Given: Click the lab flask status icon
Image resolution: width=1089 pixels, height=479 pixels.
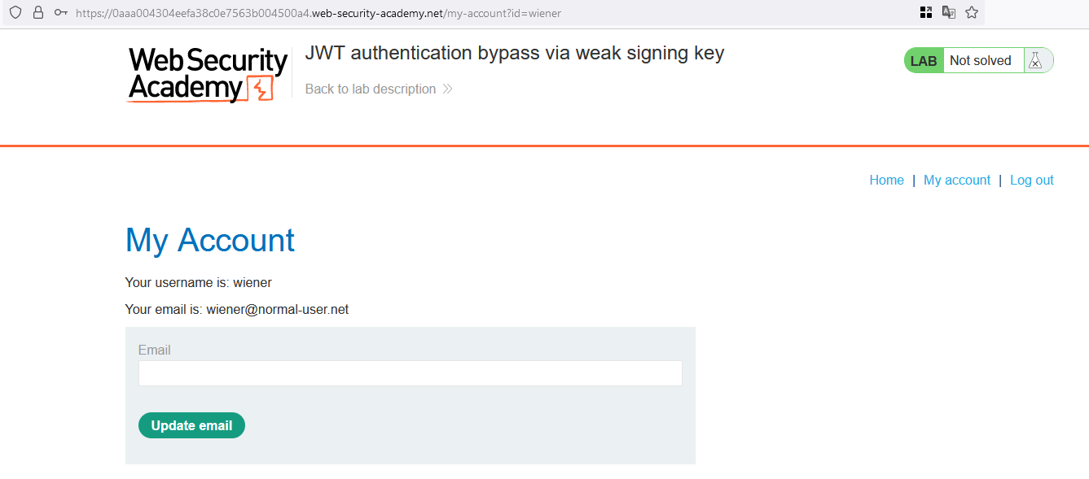Looking at the screenshot, I should click(1035, 61).
